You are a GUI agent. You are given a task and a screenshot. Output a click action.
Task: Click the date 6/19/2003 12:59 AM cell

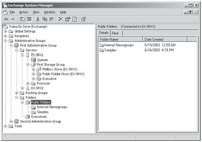160,45
